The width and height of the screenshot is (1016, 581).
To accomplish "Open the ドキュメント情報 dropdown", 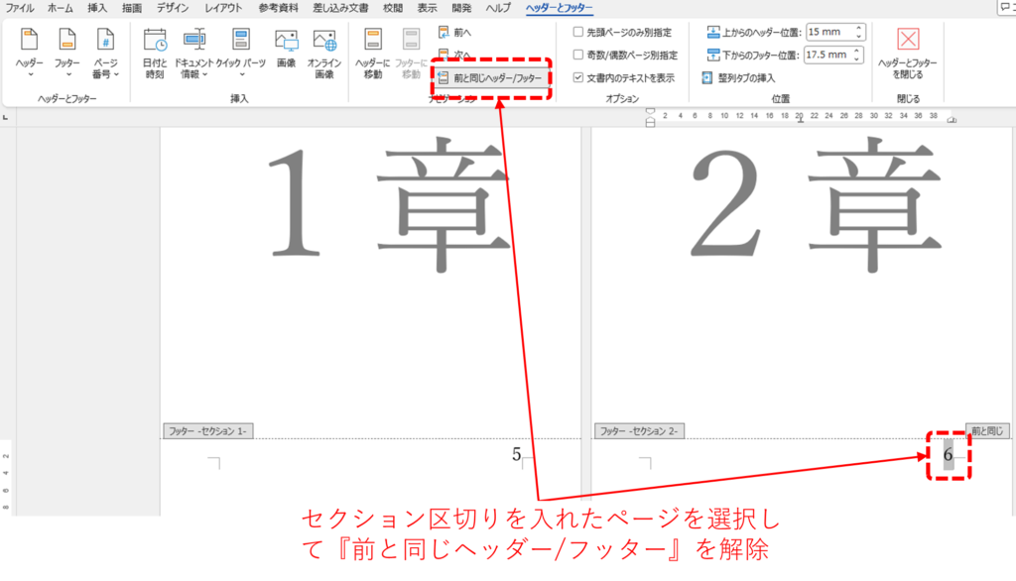I will 193,54.
